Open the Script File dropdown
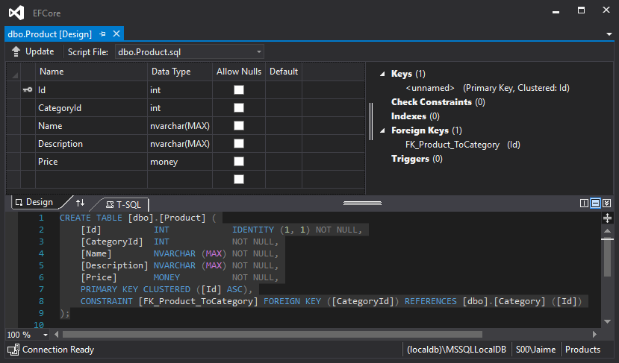The height and width of the screenshot is (363, 619). click(x=258, y=52)
